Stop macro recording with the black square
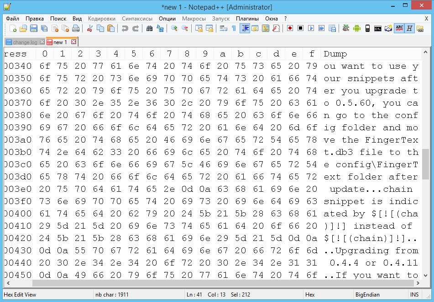The height and width of the screenshot is (302, 434). click(300, 28)
